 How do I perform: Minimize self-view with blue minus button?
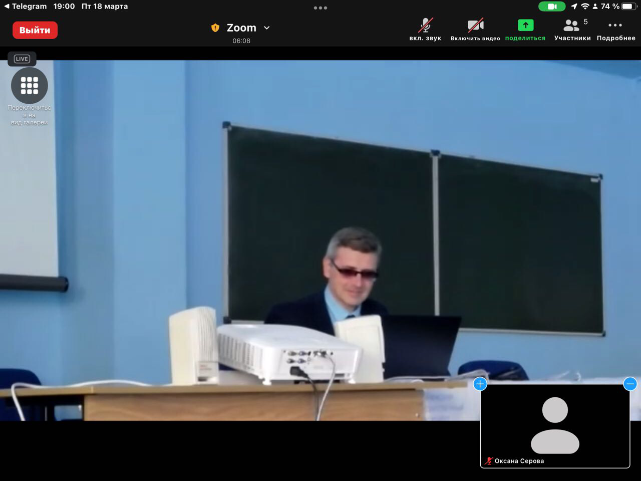coord(630,384)
